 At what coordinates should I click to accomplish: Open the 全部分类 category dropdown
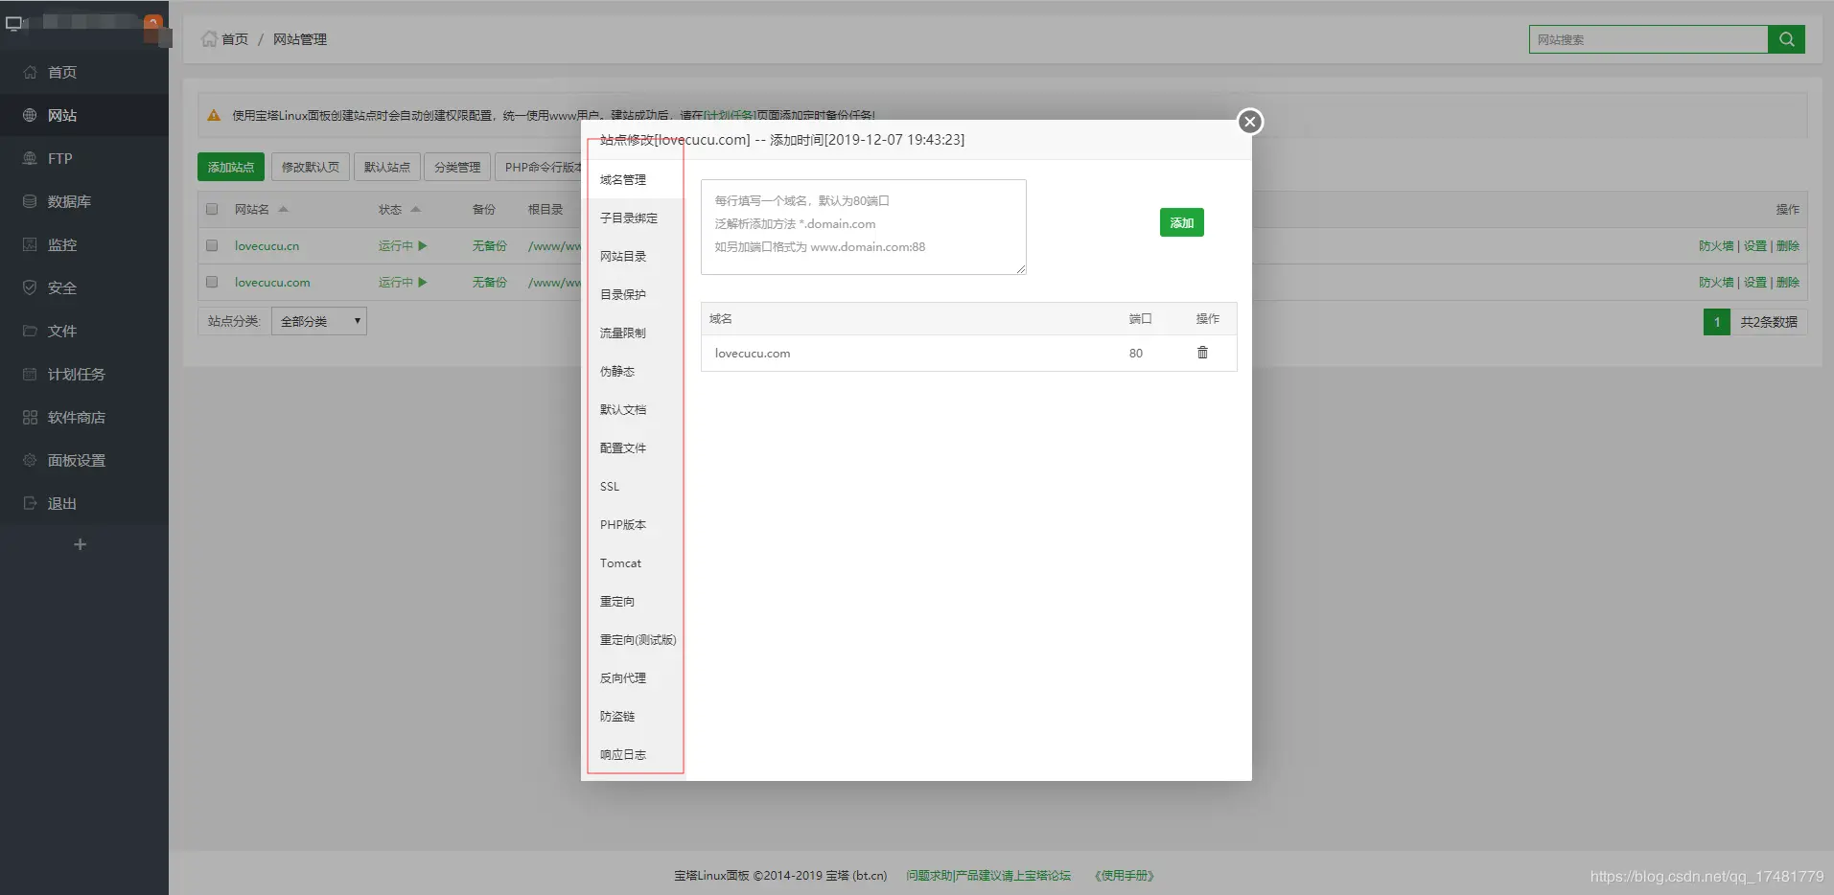(318, 320)
